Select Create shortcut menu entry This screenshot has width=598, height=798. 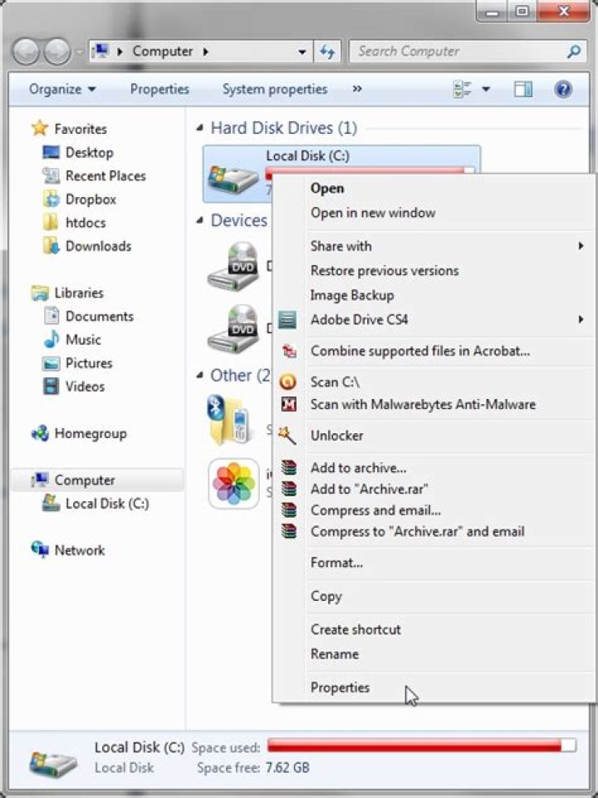point(355,629)
